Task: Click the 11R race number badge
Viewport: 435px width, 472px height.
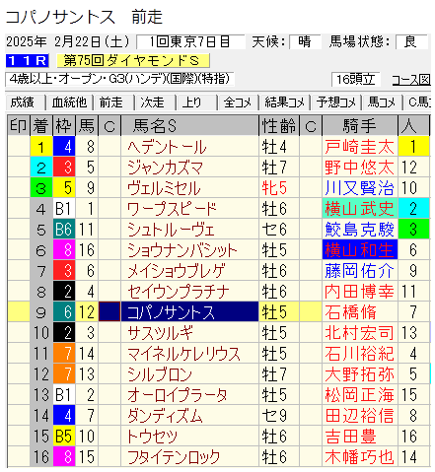Action: pos(28,61)
